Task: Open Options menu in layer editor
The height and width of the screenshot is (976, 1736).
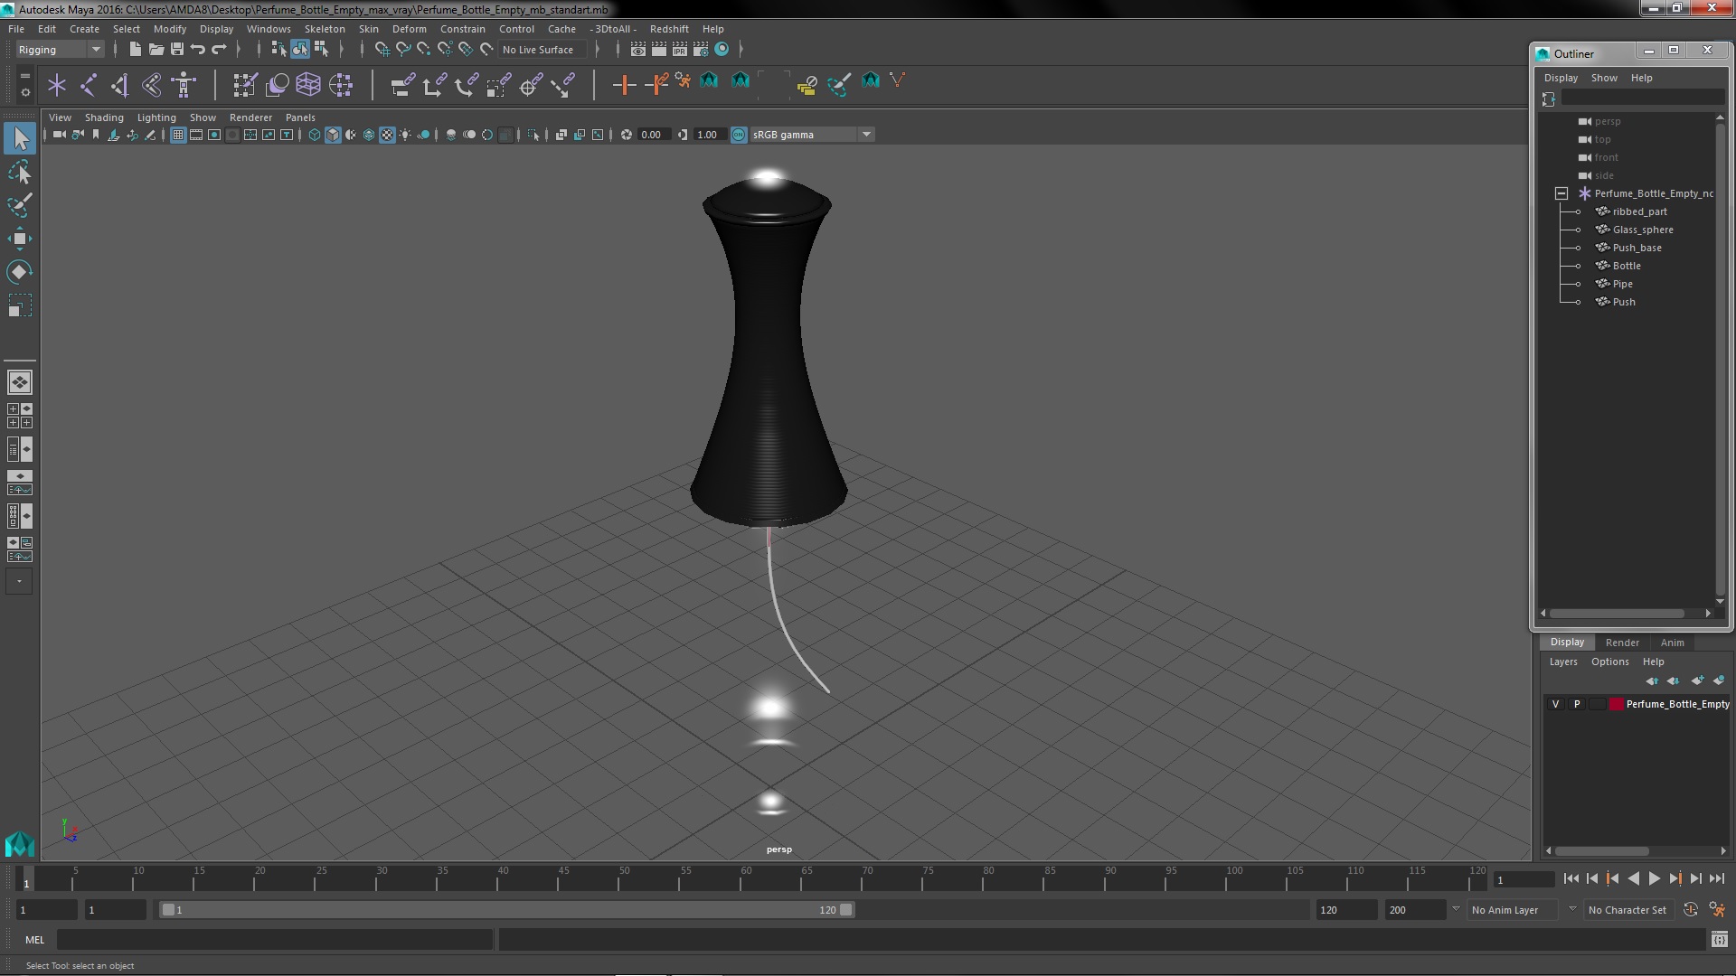Action: tap(1610, 662)
